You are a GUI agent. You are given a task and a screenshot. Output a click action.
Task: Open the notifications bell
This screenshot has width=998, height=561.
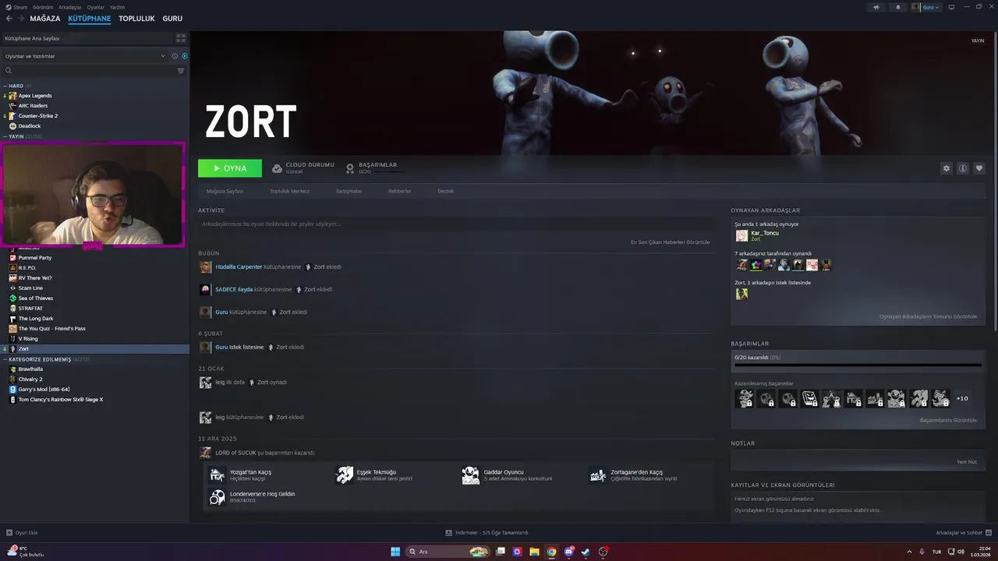(897, 7)
